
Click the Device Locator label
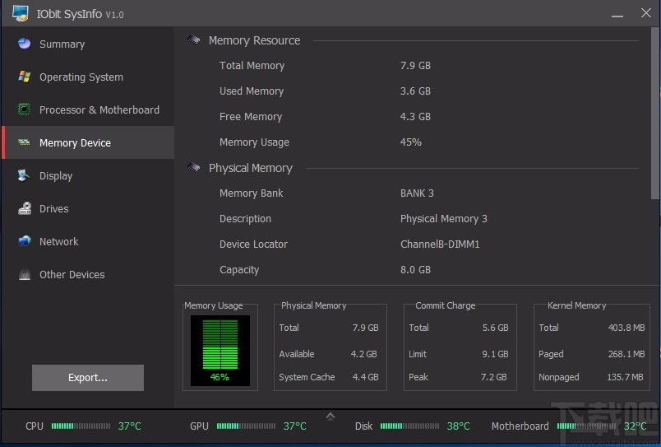click(253, 244)
